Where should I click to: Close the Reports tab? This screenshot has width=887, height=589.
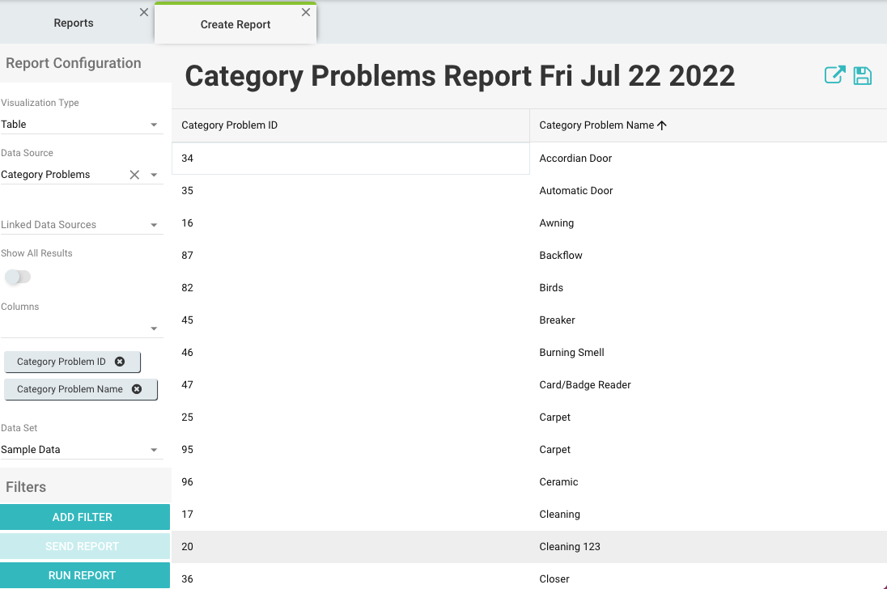[x=144, y=12]
